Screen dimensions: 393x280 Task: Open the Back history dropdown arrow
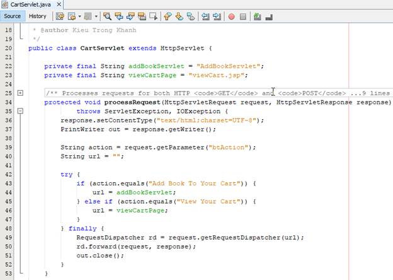coord(80,16)
